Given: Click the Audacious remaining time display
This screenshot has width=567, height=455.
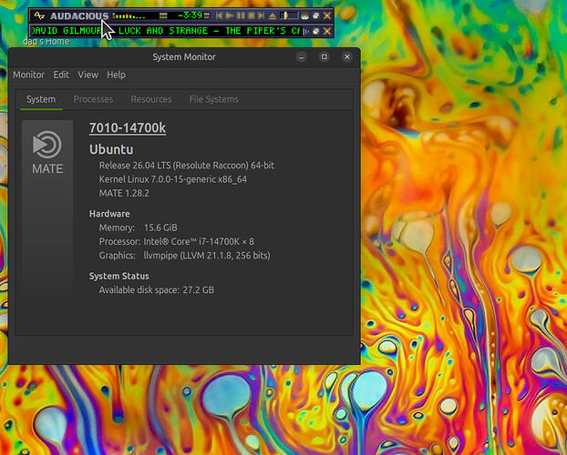Looking at the screenshot, I should click(x=190, y=15).
